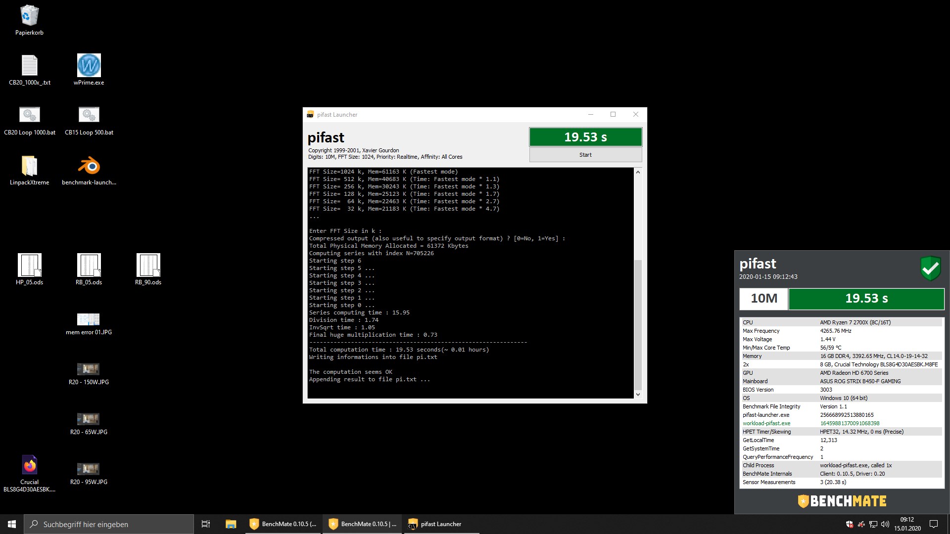Image resolution: width=950 pixels, height=534 pixels.
Task: Click the red AMD tray icon
Action: 861,524
